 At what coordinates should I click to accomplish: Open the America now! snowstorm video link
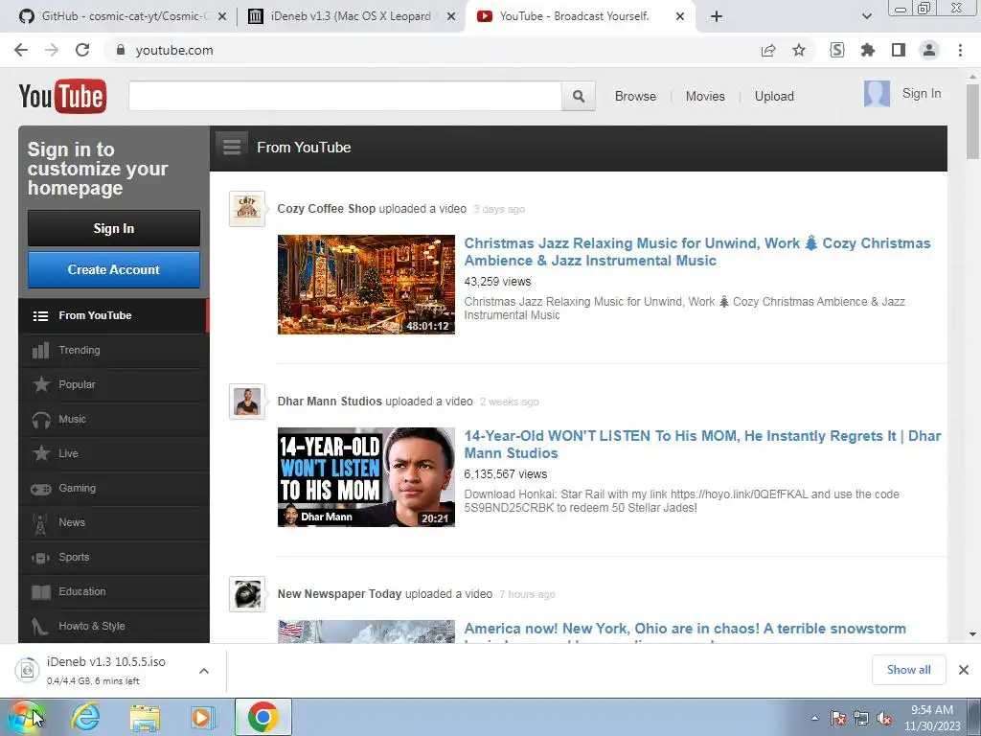tap(684, 631)
